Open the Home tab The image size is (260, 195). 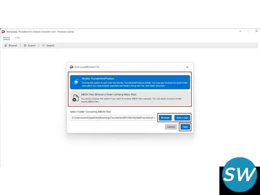click(x=6, y=38)
